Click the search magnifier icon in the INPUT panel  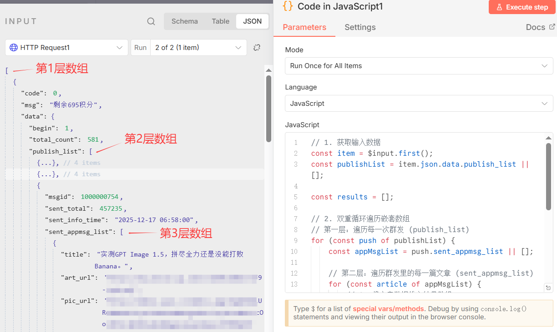[x=151, y=21]
